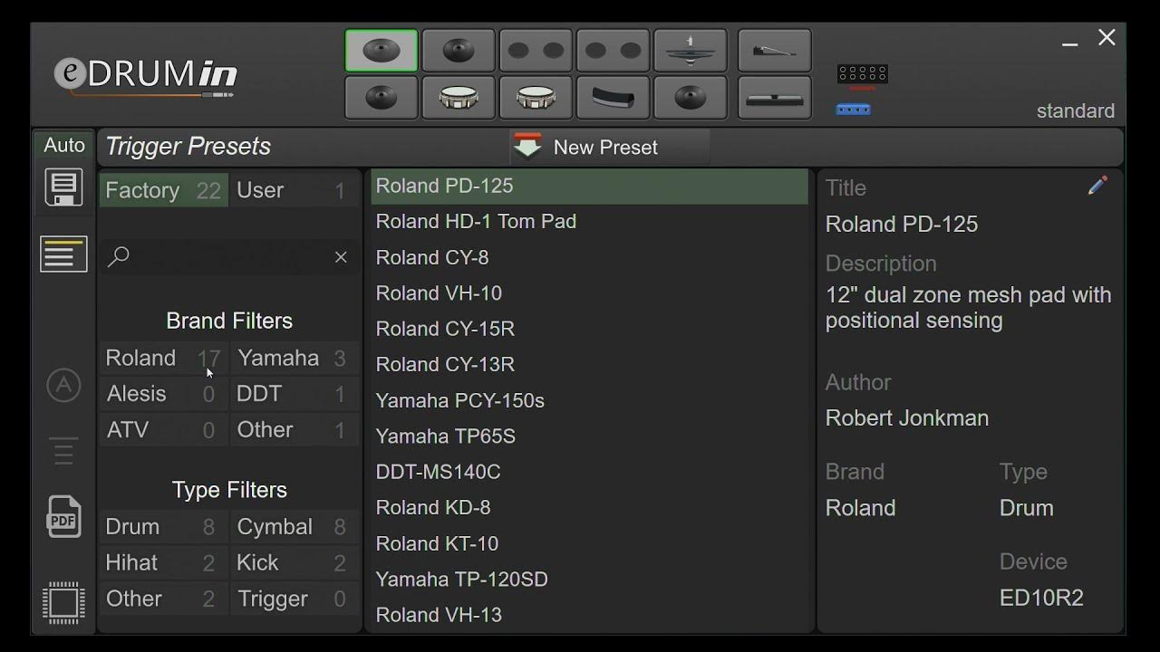This screenshot has width=1160, height=652.
Task: Minimize the eDRUMin window
Action: (x=1070, y=43)
